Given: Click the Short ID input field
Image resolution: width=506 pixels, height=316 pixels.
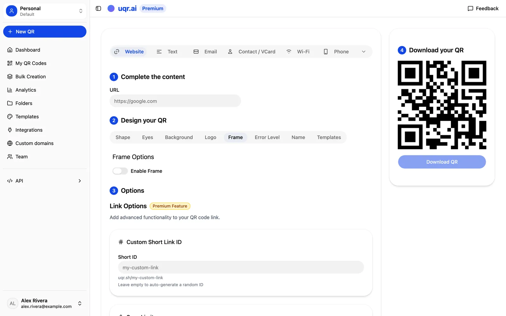Looking at the screenshot, I should point(241,267).
